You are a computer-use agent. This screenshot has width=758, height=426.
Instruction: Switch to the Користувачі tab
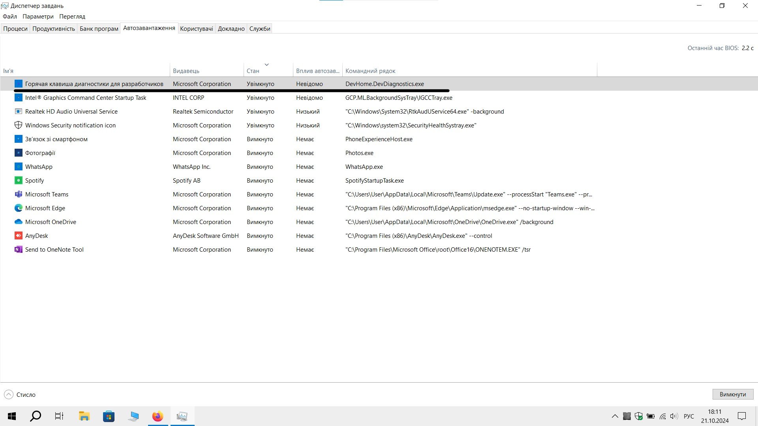pyautogui.click(x=197, y=28)
